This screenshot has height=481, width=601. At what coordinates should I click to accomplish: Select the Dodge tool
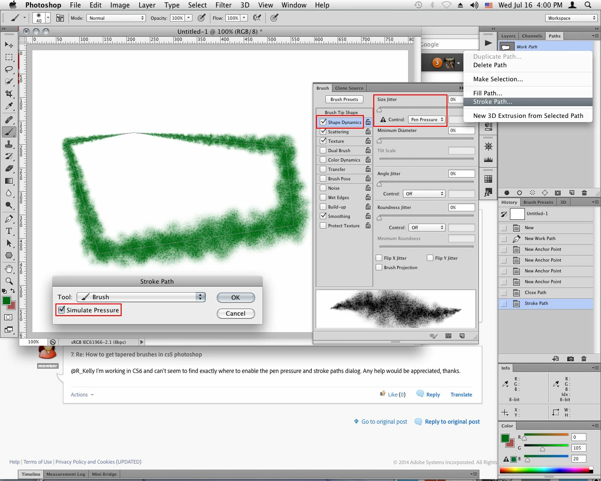9,205
